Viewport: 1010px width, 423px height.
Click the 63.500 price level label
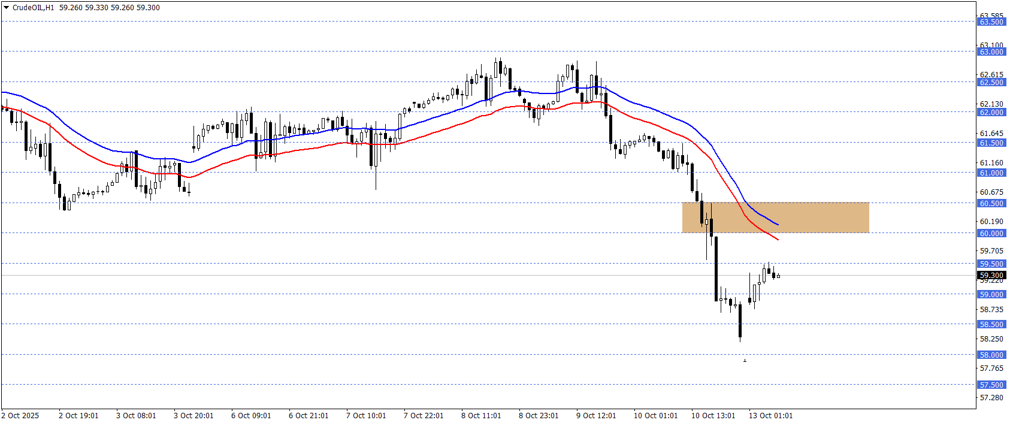coord(991,22)
